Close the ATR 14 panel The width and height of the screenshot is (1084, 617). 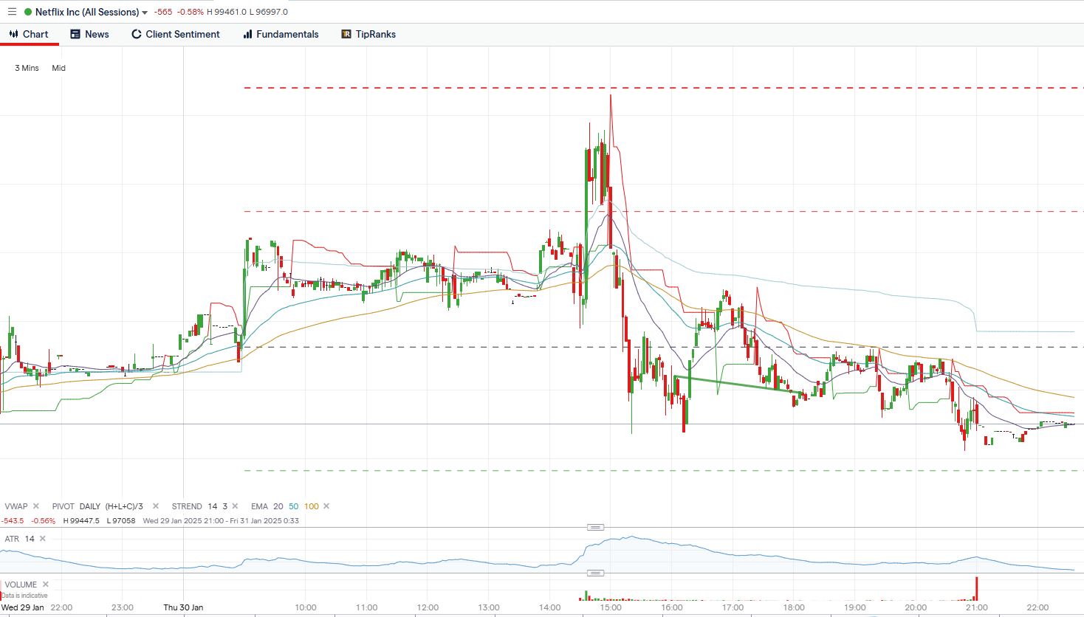[43, 539]
